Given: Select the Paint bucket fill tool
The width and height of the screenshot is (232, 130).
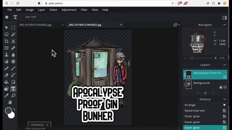Looking at the screenshot, I should pos(7,82).
